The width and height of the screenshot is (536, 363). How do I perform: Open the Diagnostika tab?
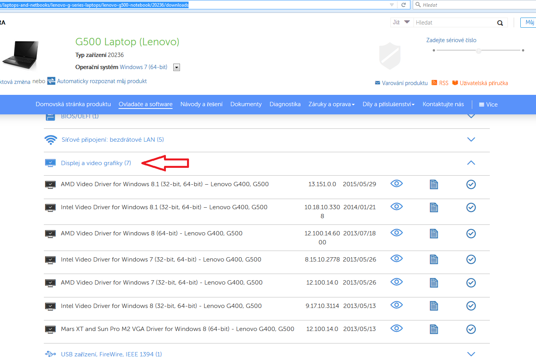tap(285, 104)
